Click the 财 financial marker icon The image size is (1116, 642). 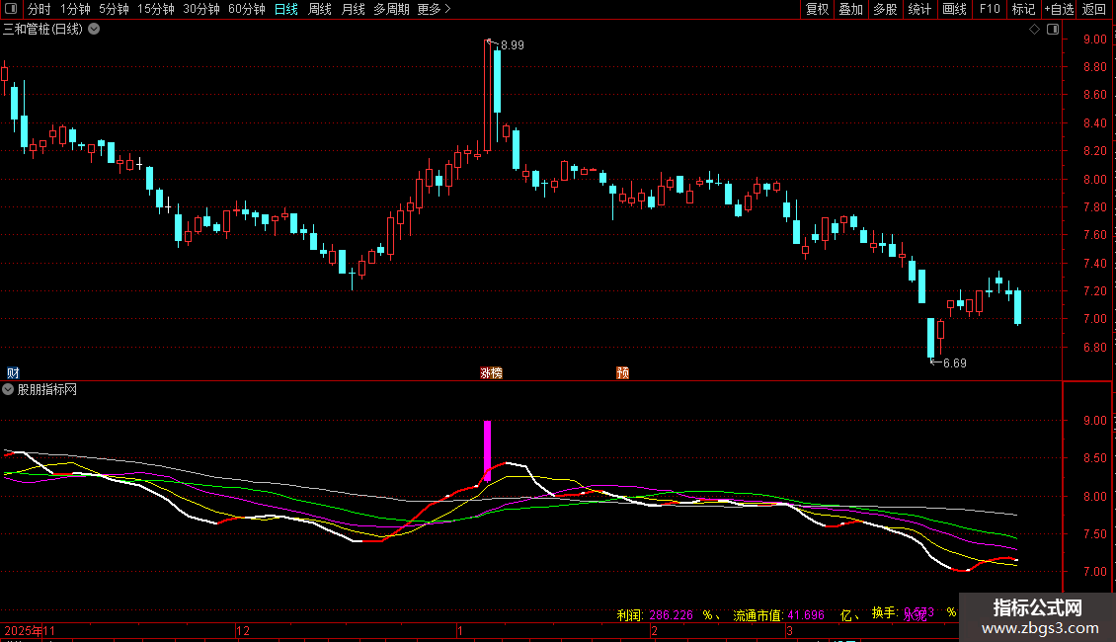tap(13, 372)
